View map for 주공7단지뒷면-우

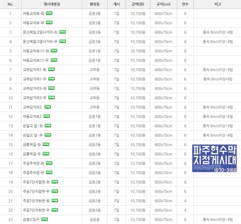(x=55, y=210)
